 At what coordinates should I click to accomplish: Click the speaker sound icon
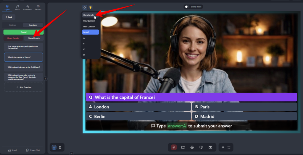point(85,7)
